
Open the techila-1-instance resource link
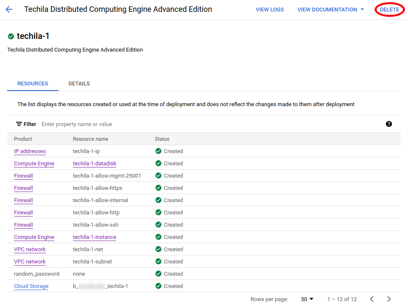click(x=94, y=237)
